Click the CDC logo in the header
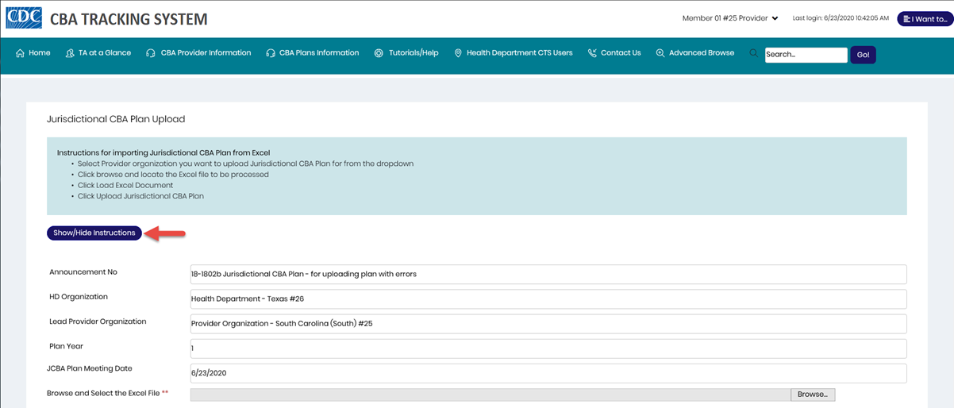Screen dimensions: 954x408 pyautogui.click(x=23, y=18)
